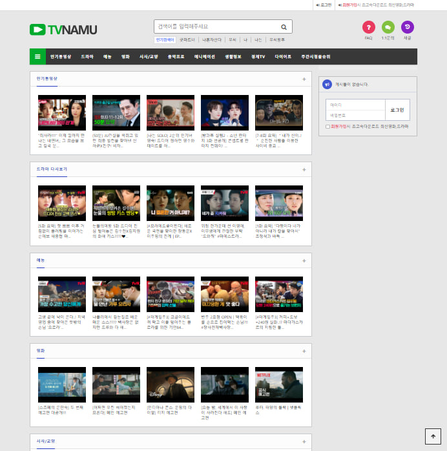447x451 pixels.
Task: Focus the 비밀번호 password field
Action: pos(355,116)
